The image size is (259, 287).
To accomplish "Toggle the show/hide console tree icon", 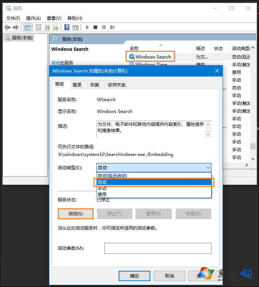I will [27, 27].
